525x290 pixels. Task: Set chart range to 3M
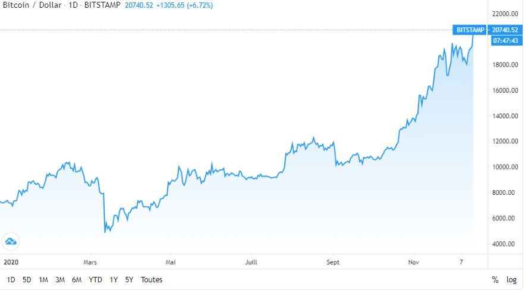coord(60,279)
